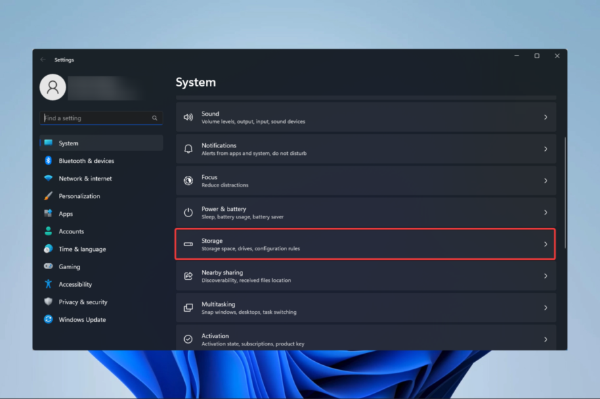Select System in the sidebar
The width and height of the screenshot is (600, 399).
102,143
